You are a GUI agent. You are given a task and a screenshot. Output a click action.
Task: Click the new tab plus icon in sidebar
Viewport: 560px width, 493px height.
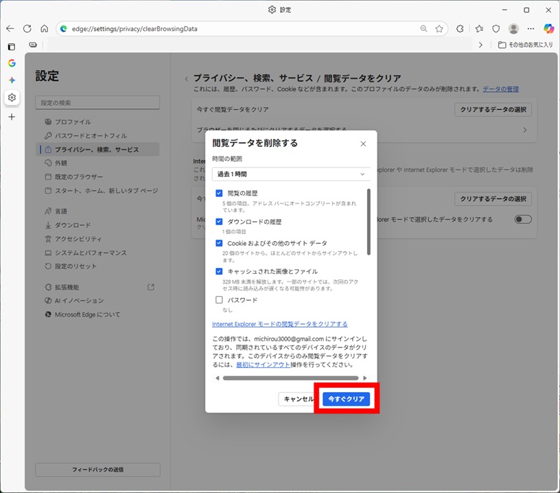click(12, 117)
